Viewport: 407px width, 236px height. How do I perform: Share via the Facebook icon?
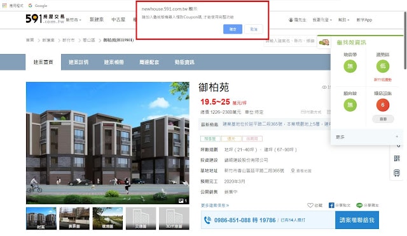tap(331, 205)
